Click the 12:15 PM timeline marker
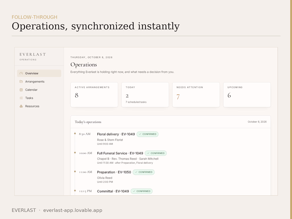292x219 pixels. (75, 191)
